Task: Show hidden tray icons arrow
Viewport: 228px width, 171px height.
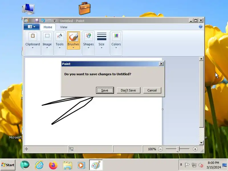Action: (181, 165)
